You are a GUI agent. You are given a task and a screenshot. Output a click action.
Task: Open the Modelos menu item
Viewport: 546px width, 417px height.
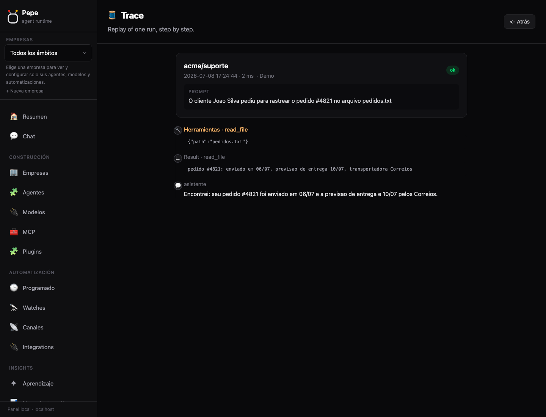pyautogui.click(x=48, y=212)
